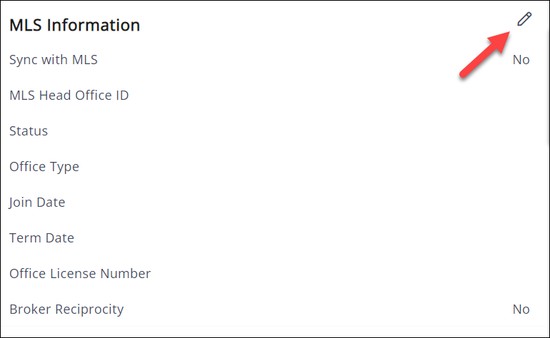This screenshot has width=550, height=338.
Task: Click the red arrow annotation
Action: tap(484, 55)
